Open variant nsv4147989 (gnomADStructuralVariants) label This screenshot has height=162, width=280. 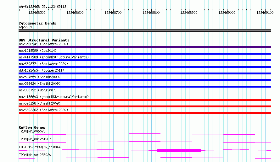54,57
